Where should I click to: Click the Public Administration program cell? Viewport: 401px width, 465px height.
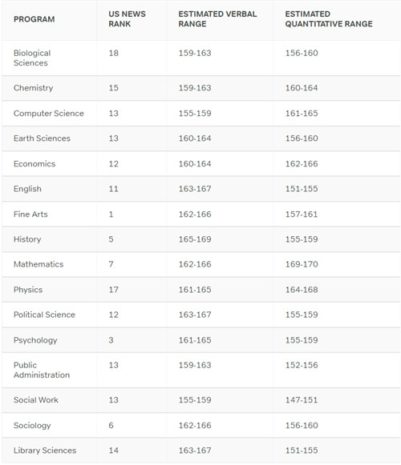(42, 370)
